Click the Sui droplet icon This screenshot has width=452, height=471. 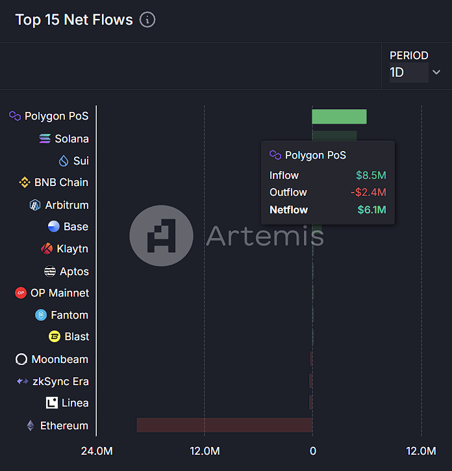point(64,161)
